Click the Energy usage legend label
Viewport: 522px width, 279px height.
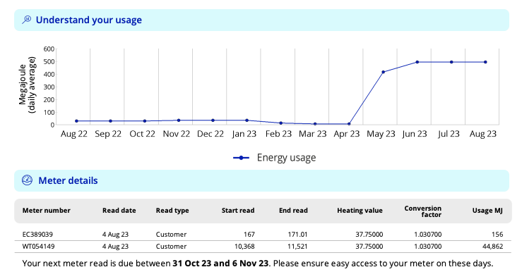[286, 158]
